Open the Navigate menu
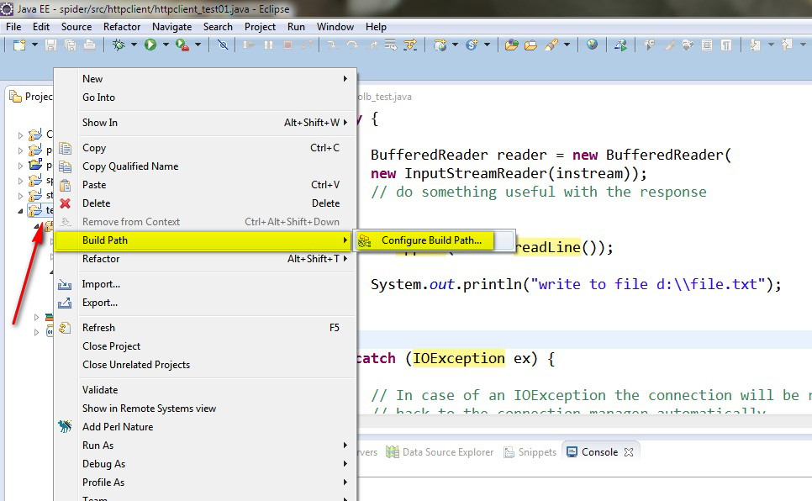Viewport: 812px width, 501px height. 172,26
